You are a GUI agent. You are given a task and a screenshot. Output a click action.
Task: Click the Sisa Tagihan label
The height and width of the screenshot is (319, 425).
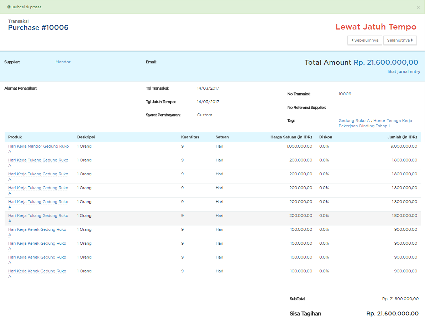pos(305,314)
